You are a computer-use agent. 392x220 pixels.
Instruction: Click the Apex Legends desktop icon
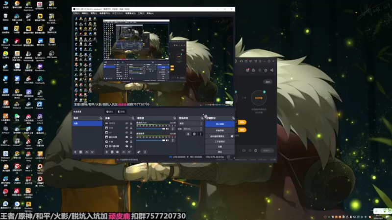(x=28, y=144)
